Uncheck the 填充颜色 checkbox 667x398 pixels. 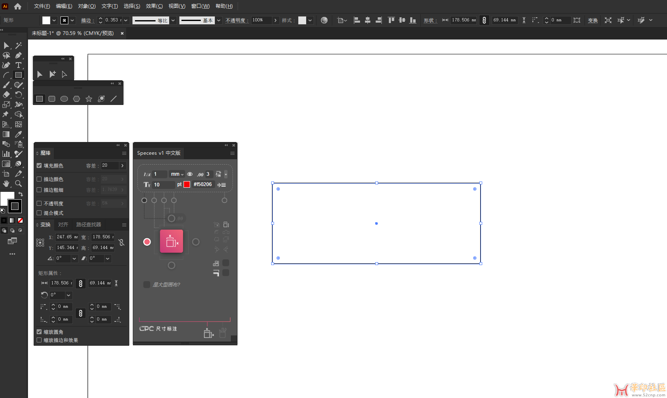click(39, 165)
